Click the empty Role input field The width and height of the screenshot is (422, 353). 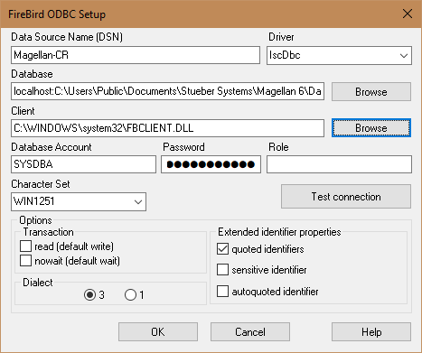tap(339, 164)
